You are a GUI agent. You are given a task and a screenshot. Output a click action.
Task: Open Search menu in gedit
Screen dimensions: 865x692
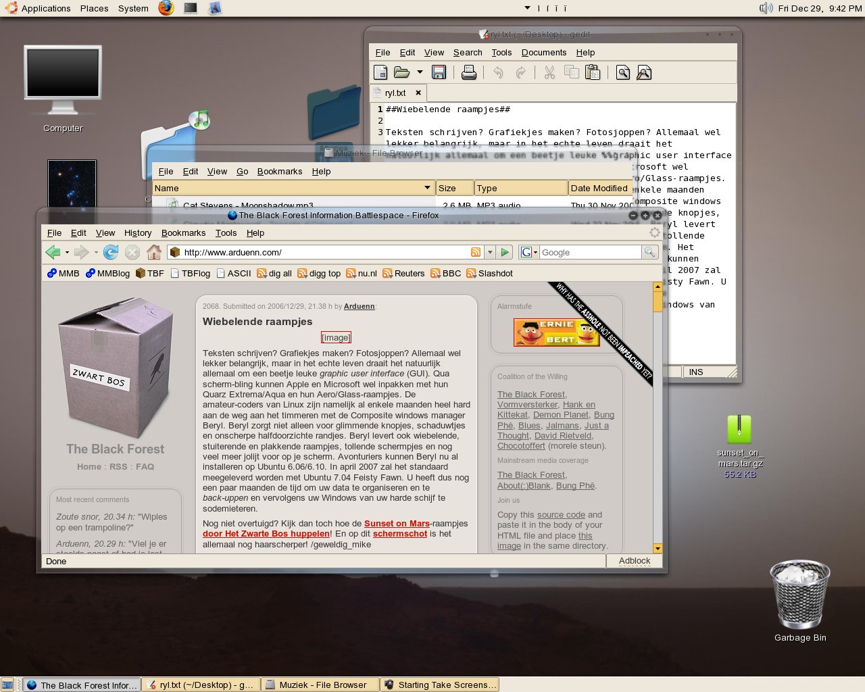pos(468,52)
